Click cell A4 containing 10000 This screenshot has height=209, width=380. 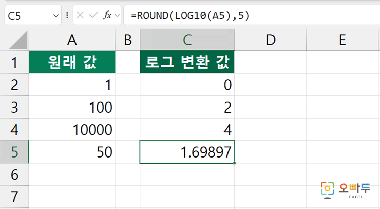coord(72,130)
